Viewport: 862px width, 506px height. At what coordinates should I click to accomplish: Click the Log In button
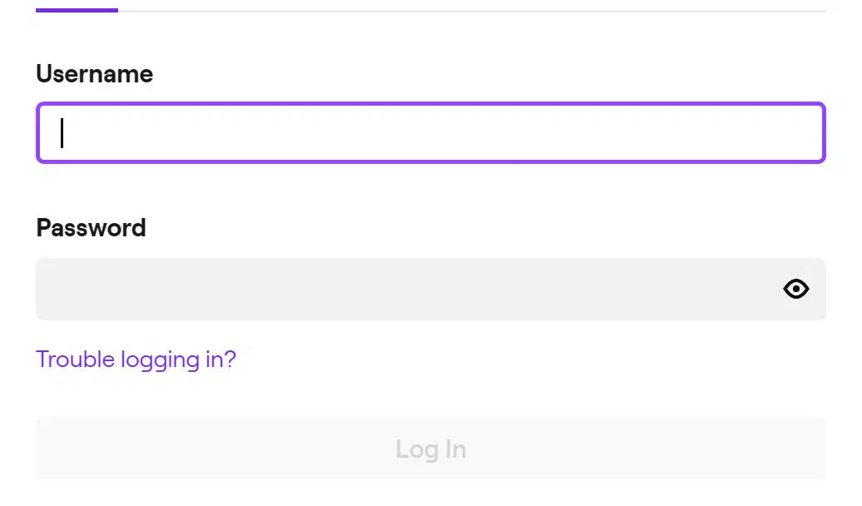pos(431,449)
